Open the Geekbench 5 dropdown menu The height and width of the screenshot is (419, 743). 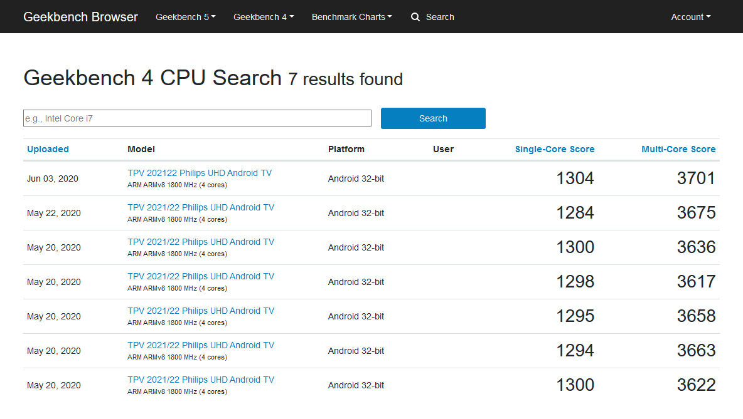(x=185, y=17)
